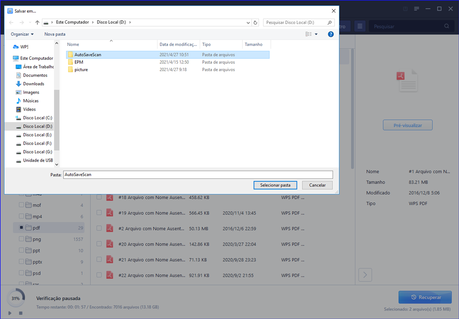Select the EPM folder
This screenshot has width=459, height=319.
(168, 62)
